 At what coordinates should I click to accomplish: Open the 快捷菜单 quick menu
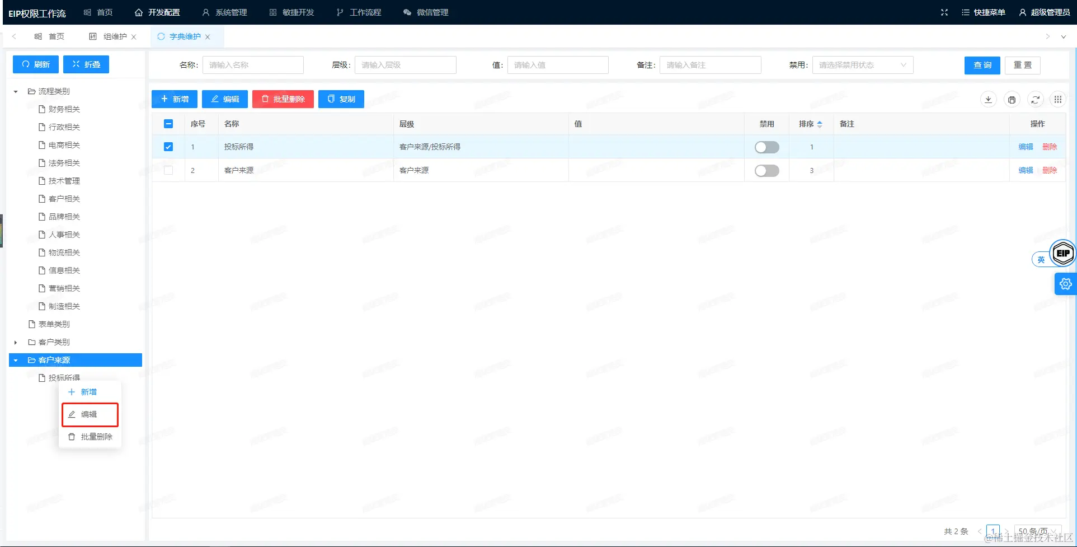983,12
